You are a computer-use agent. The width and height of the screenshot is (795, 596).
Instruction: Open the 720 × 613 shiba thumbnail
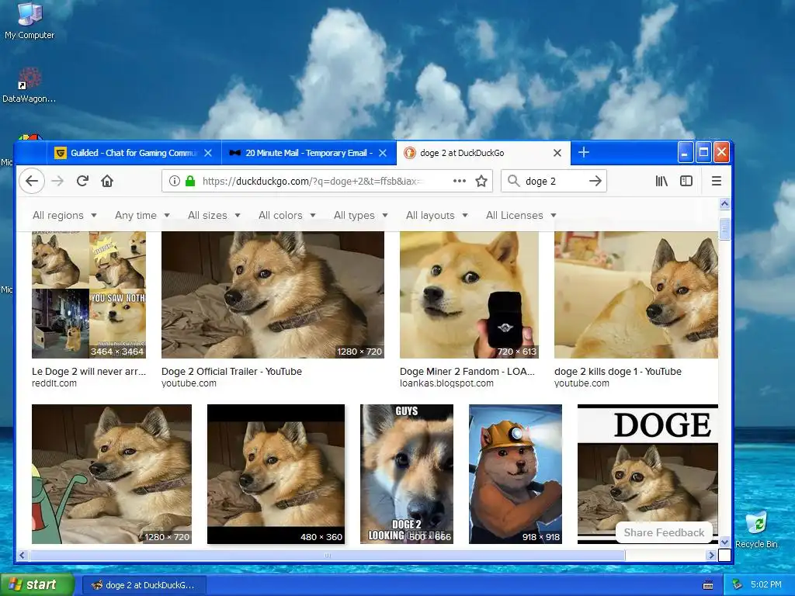pyautogui.click(x=469, y=295)
